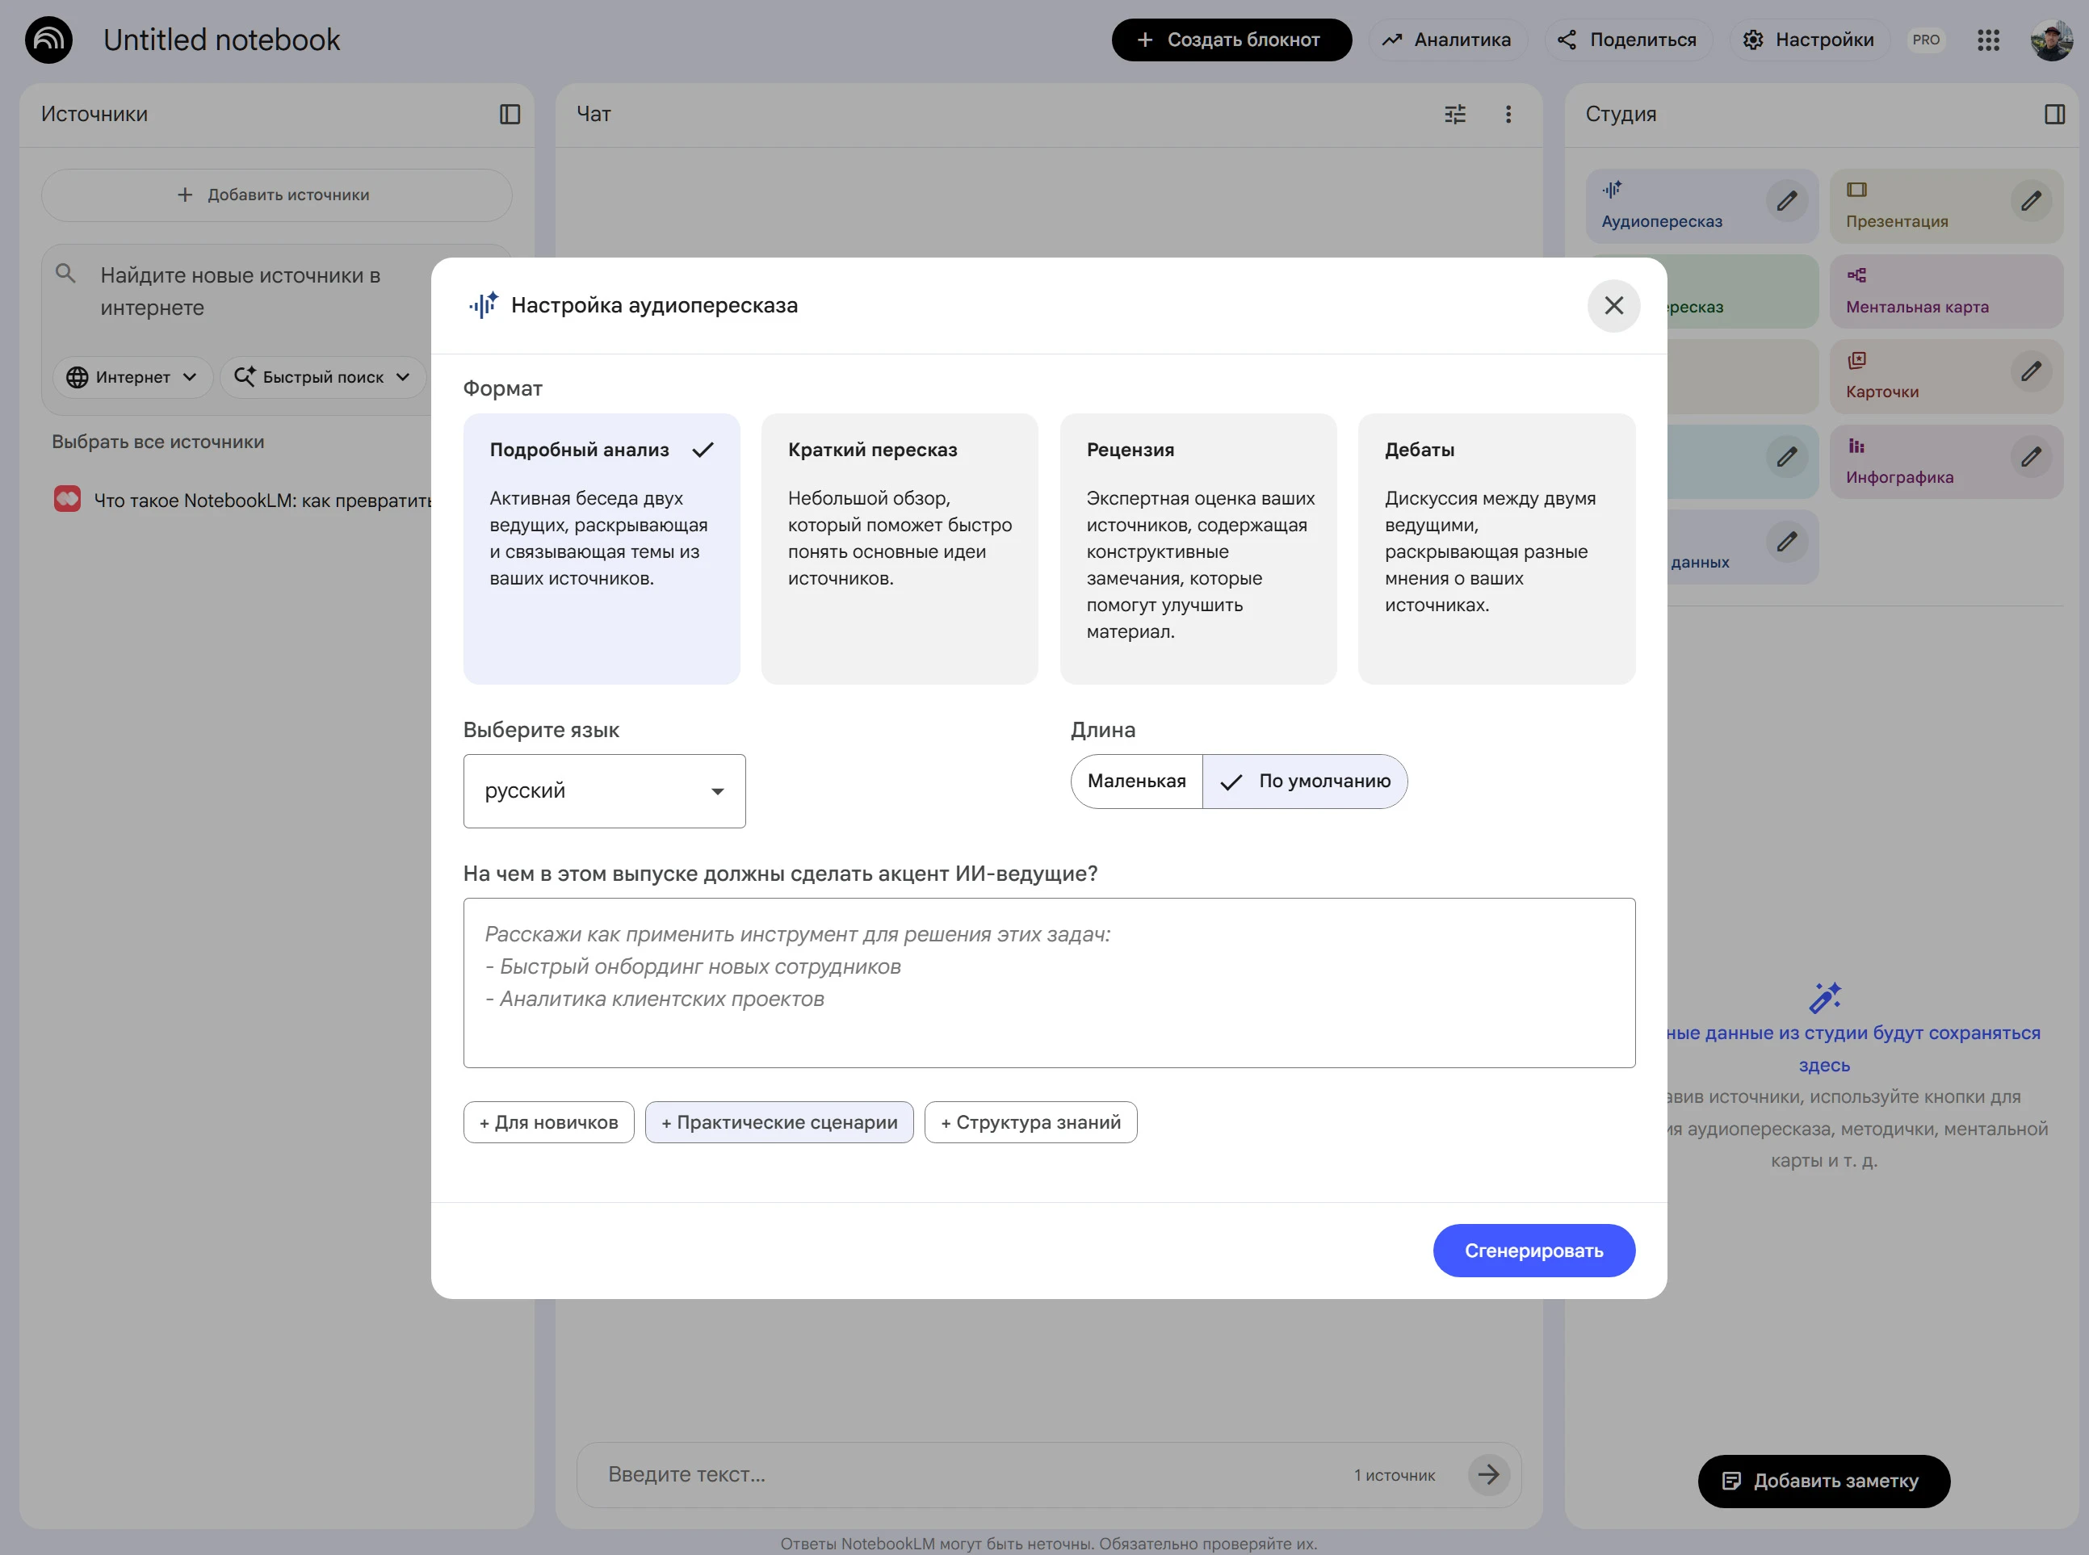
Task: Open chat configuration sliders icon
Action: coord(1454,114)
